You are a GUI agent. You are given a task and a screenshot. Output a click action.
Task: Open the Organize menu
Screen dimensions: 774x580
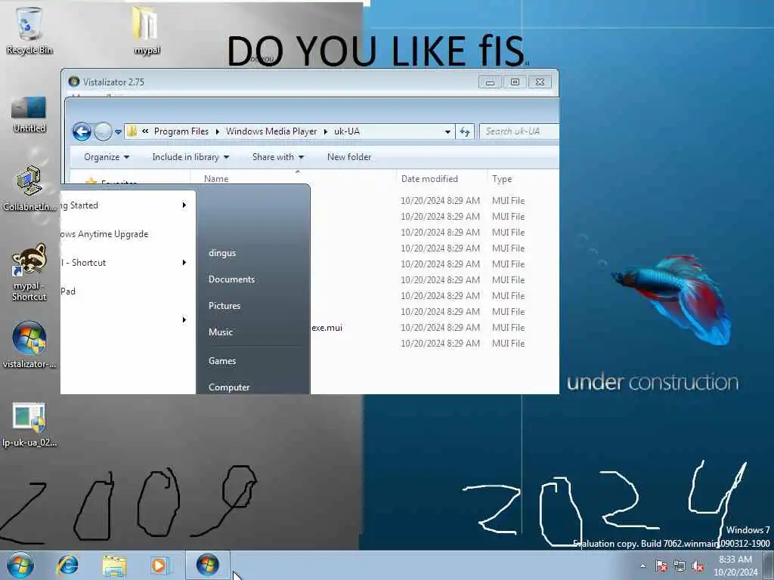107,157
